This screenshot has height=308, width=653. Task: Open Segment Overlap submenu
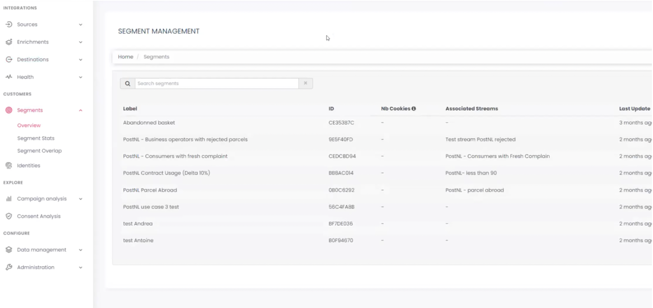click(39, 151)
